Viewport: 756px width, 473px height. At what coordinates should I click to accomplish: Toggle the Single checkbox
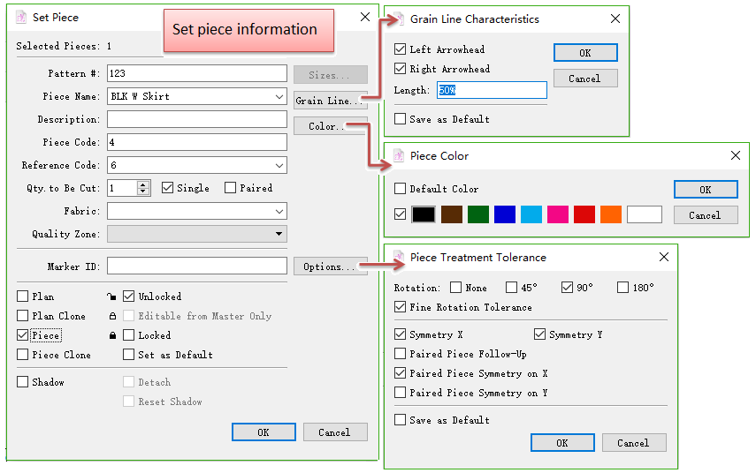point(168,188)
